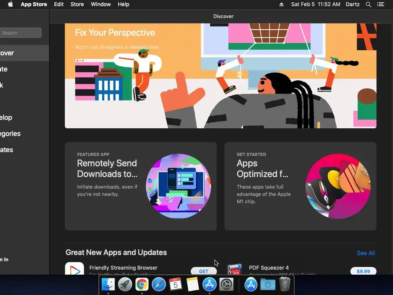This screenshot has height=295, width=393.
Task: Click the Dartz user name in menu bar
Action: (353, 4)
